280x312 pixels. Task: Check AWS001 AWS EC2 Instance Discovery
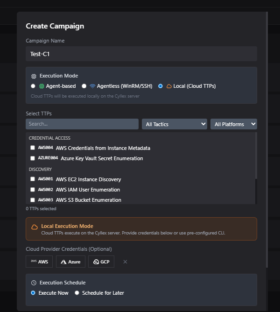tap(32, 179)
